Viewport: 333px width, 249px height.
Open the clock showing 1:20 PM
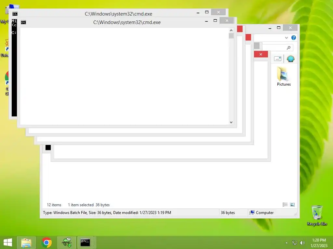click(319, 243)
